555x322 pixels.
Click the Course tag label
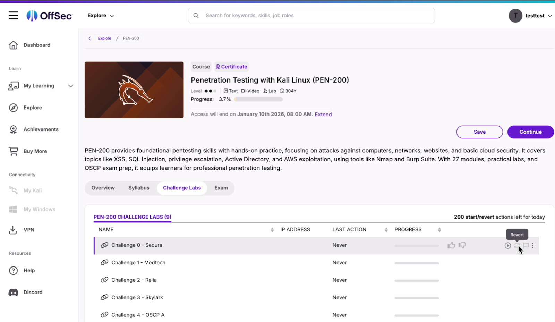201,67
